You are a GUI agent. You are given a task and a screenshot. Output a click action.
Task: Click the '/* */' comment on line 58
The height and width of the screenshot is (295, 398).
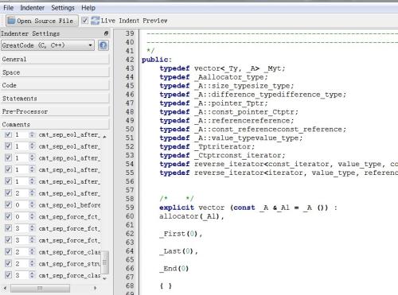177,199
